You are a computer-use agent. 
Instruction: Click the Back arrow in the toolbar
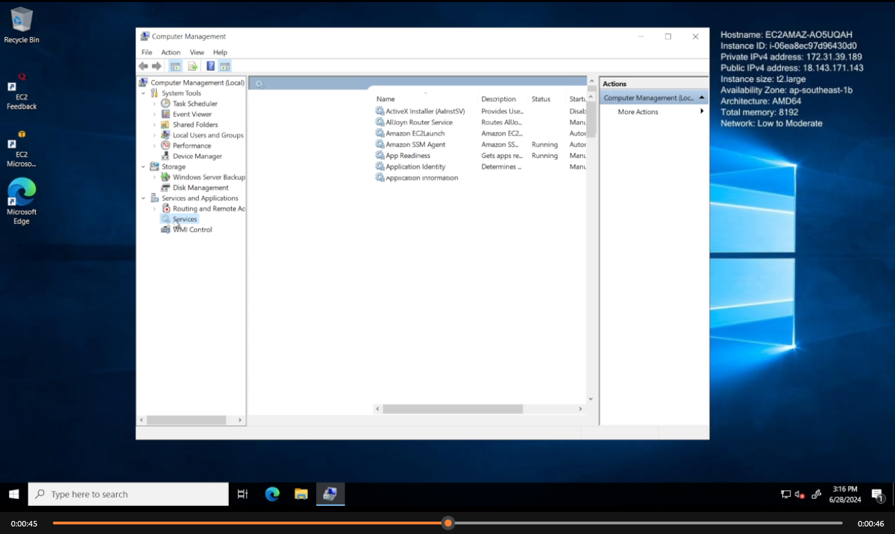143,66
